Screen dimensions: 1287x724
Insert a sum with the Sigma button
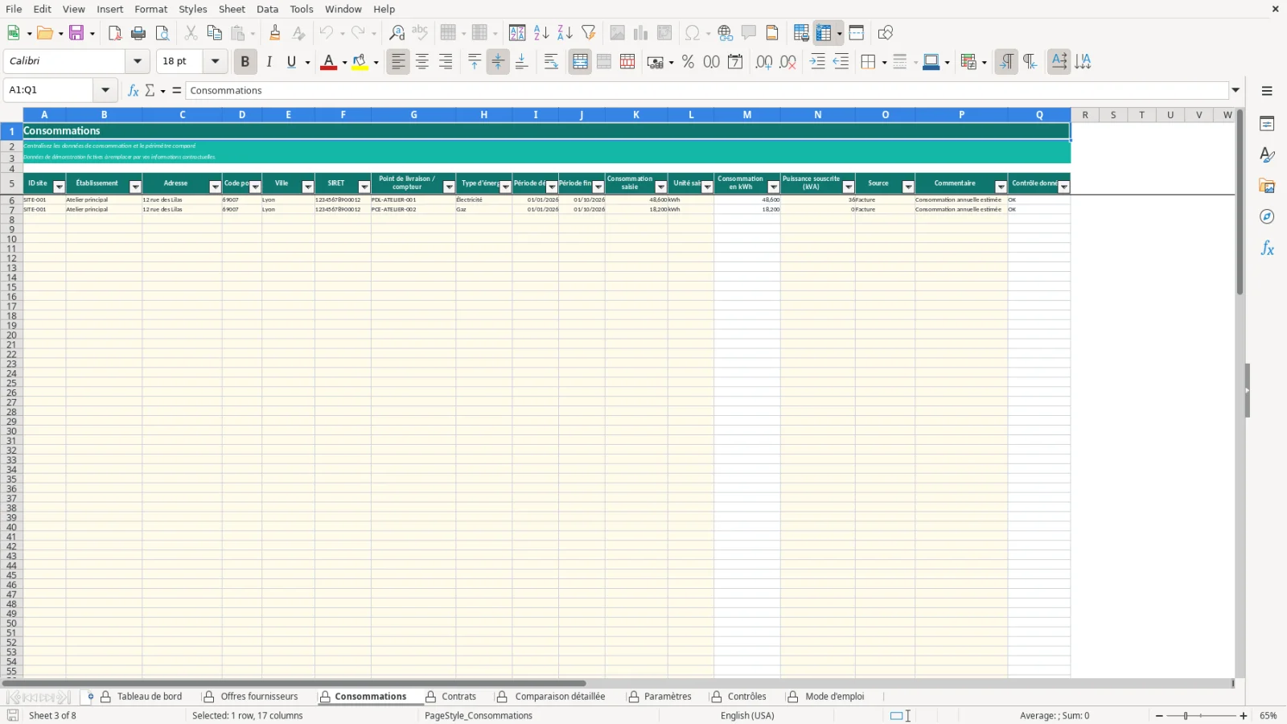(x=150, y=90)
